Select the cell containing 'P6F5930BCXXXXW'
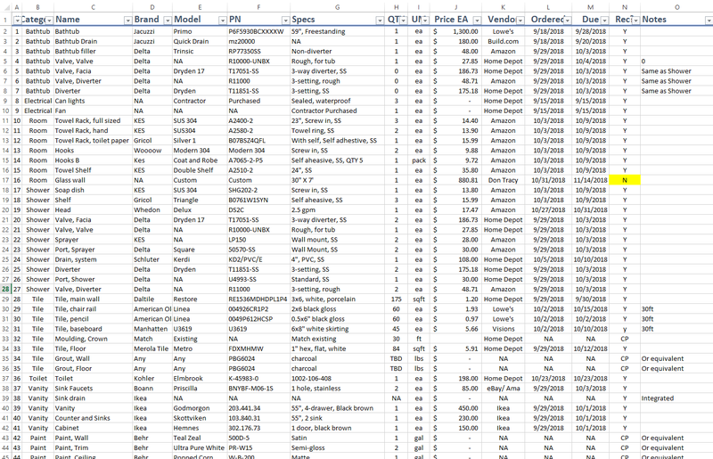The image size is (713, 459). point(258,31)
